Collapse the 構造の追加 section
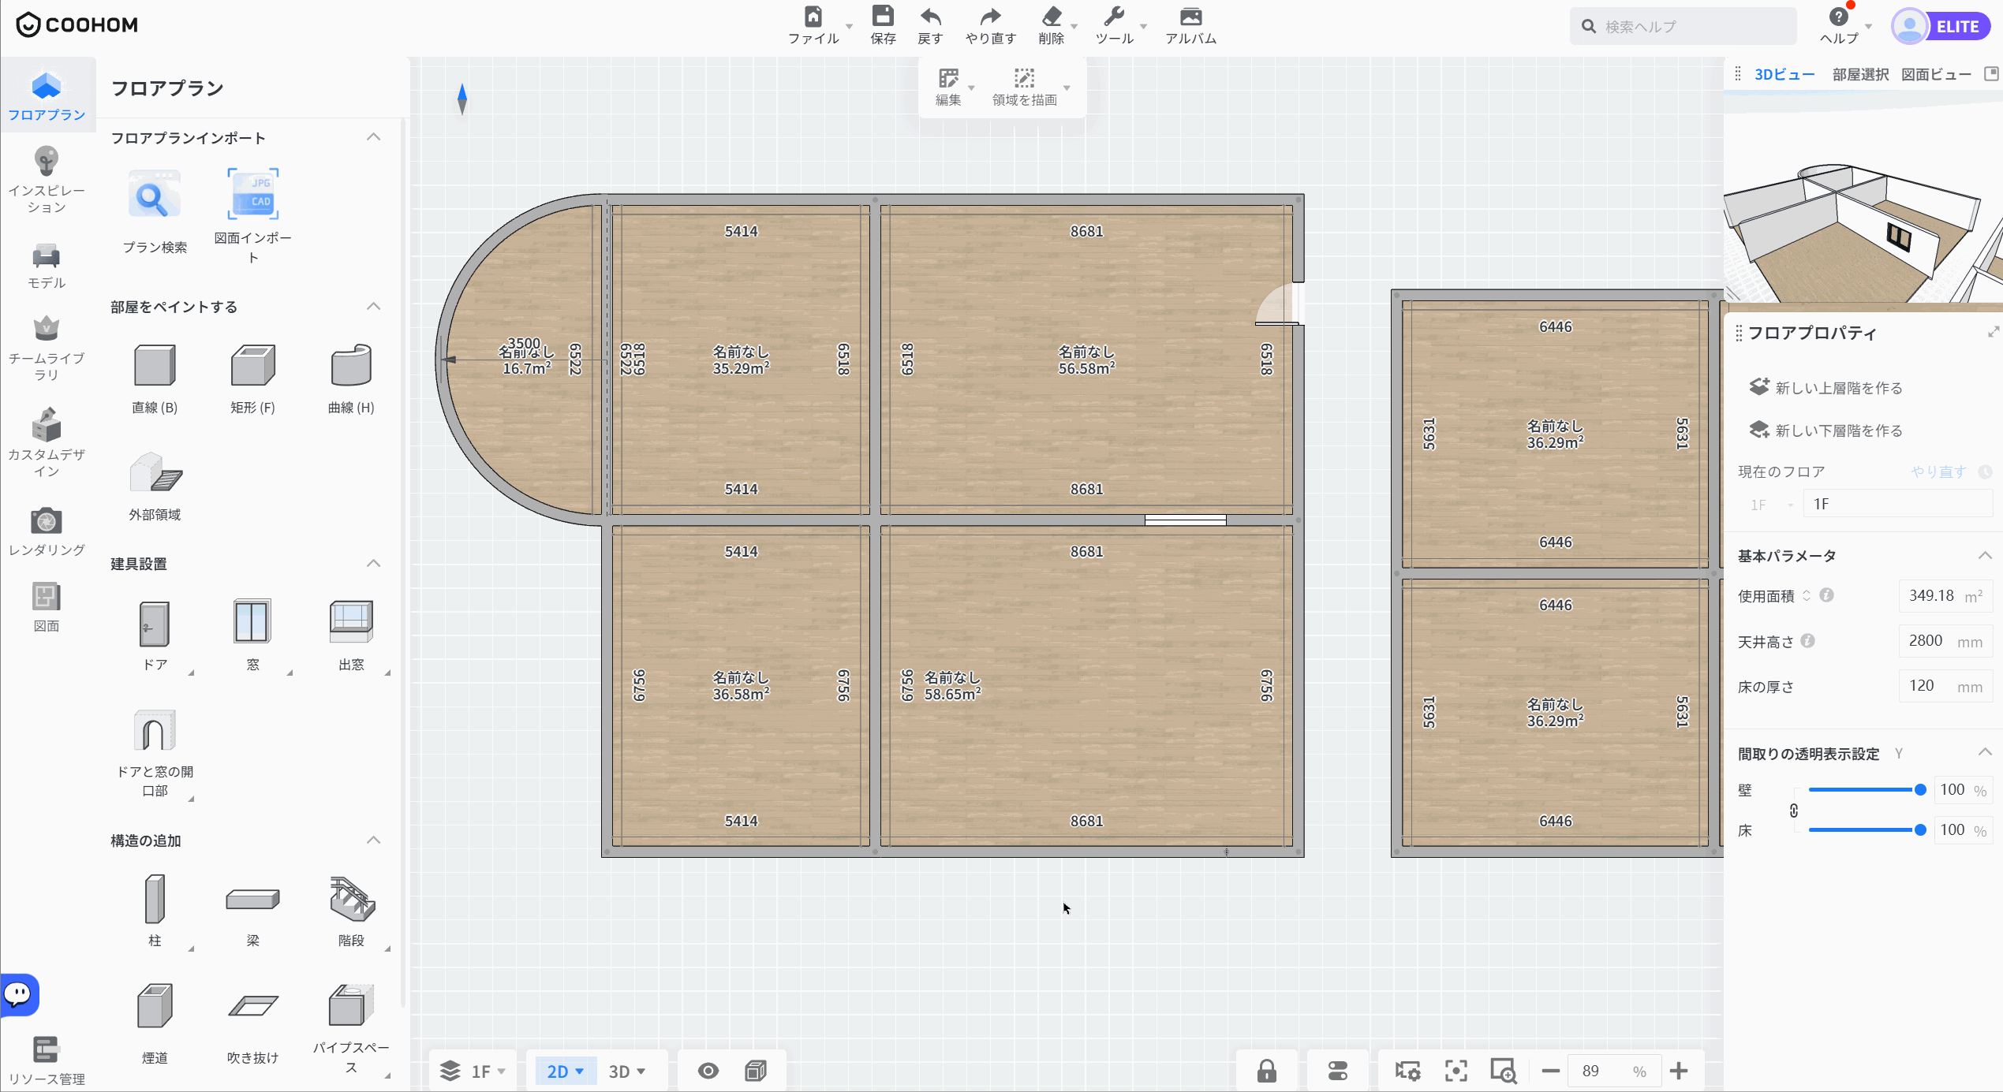Screen dimensions: 2003x1092 374,840
